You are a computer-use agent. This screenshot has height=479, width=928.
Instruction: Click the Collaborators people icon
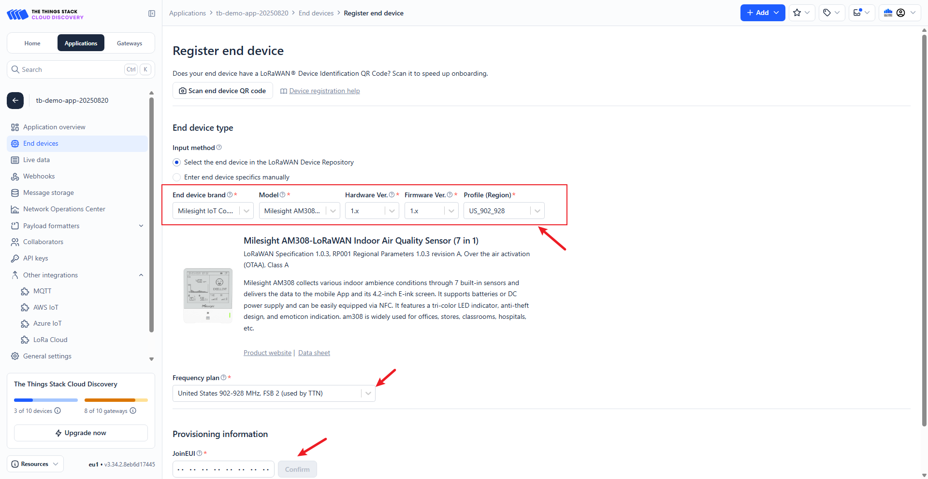(15, 242)
